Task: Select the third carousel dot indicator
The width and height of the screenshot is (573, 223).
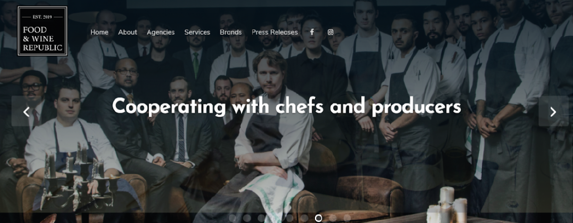Action: [x=261, y=218]
